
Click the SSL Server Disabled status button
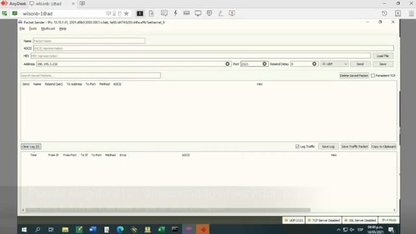[360, 220]
